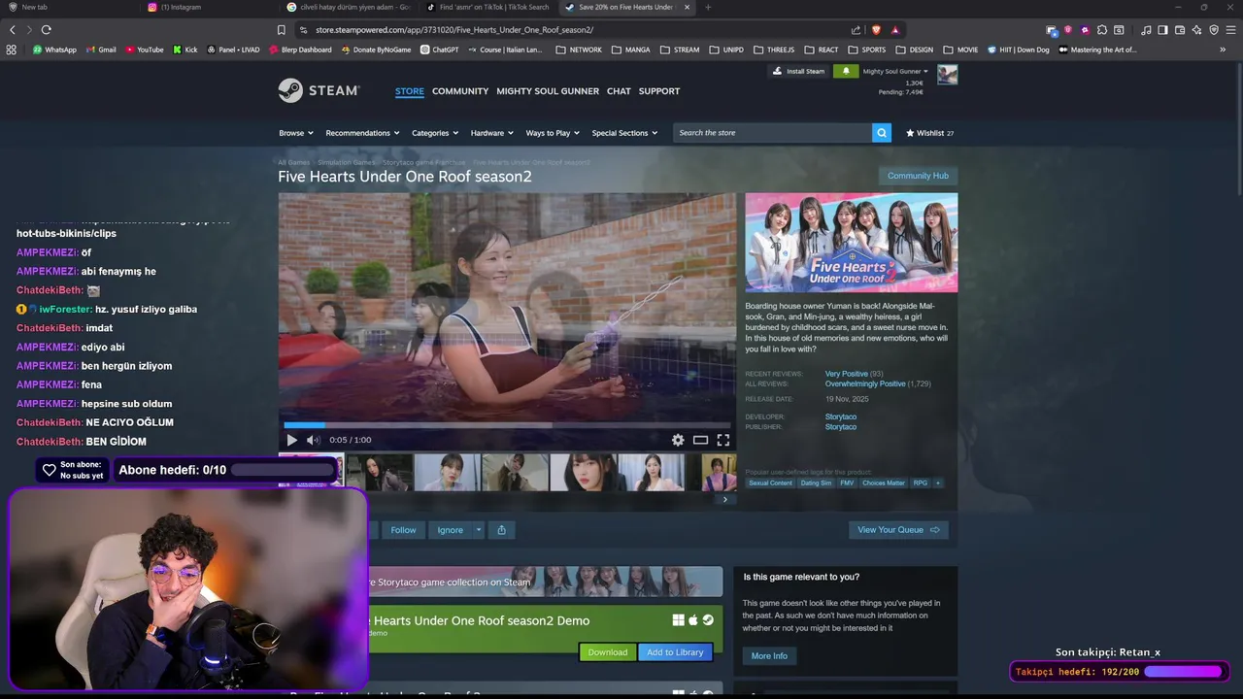This screenshot has height=699, width=1243.
Task: Click Brave Shields lion icon
Action: point(877,30)
